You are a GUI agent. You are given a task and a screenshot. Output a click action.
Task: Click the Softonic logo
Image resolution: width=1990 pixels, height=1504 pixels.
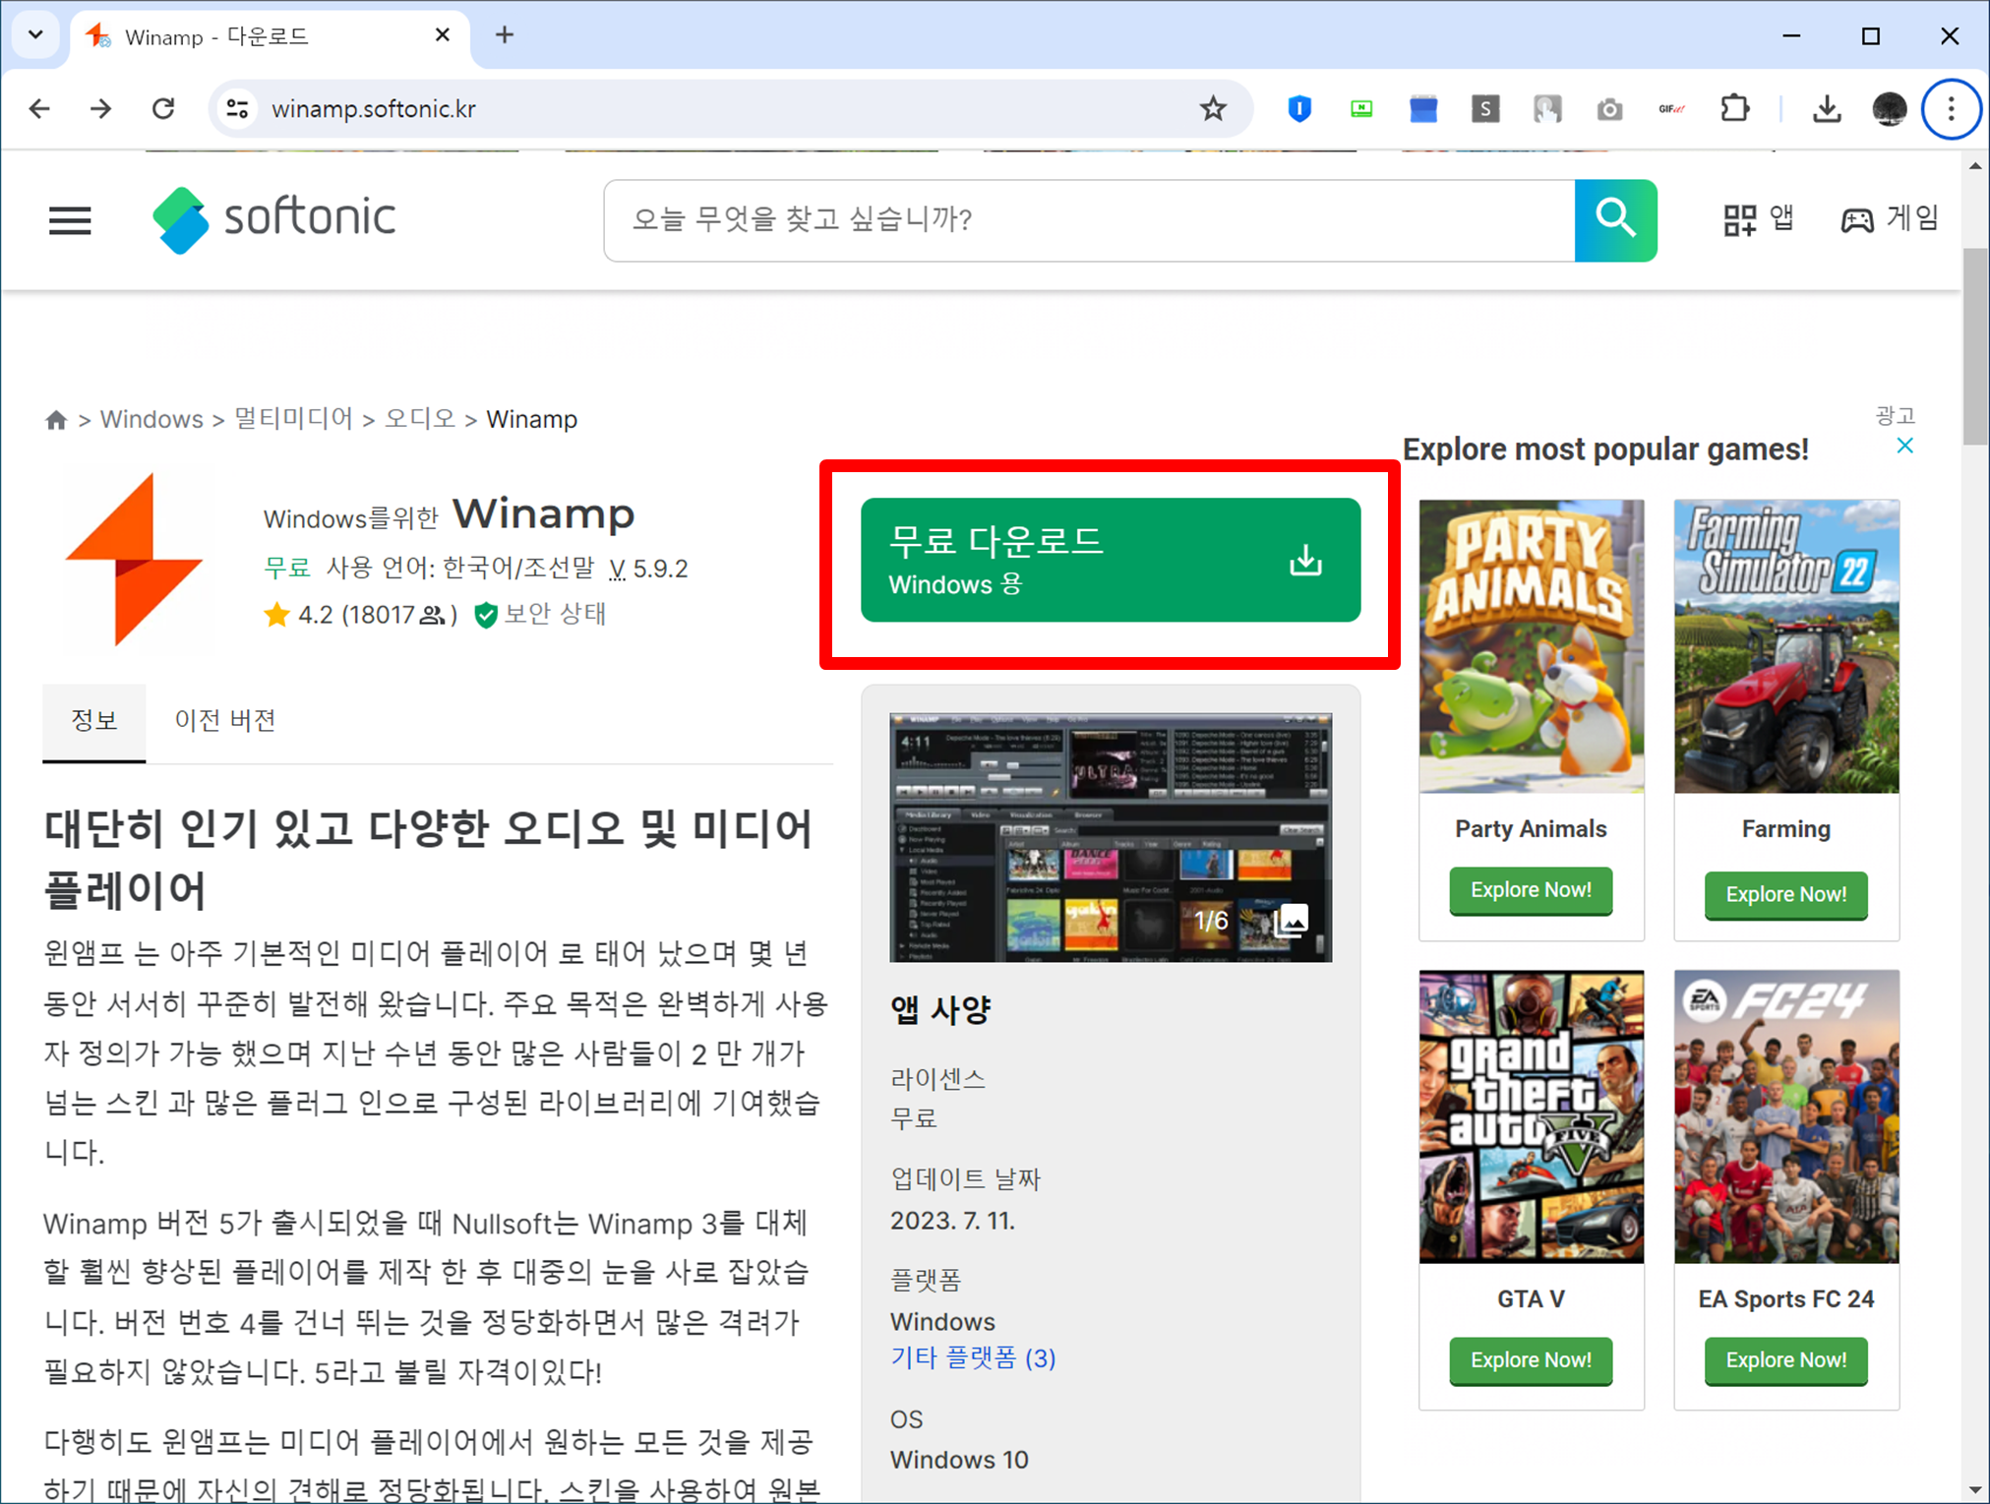click(x=273, y=219)
